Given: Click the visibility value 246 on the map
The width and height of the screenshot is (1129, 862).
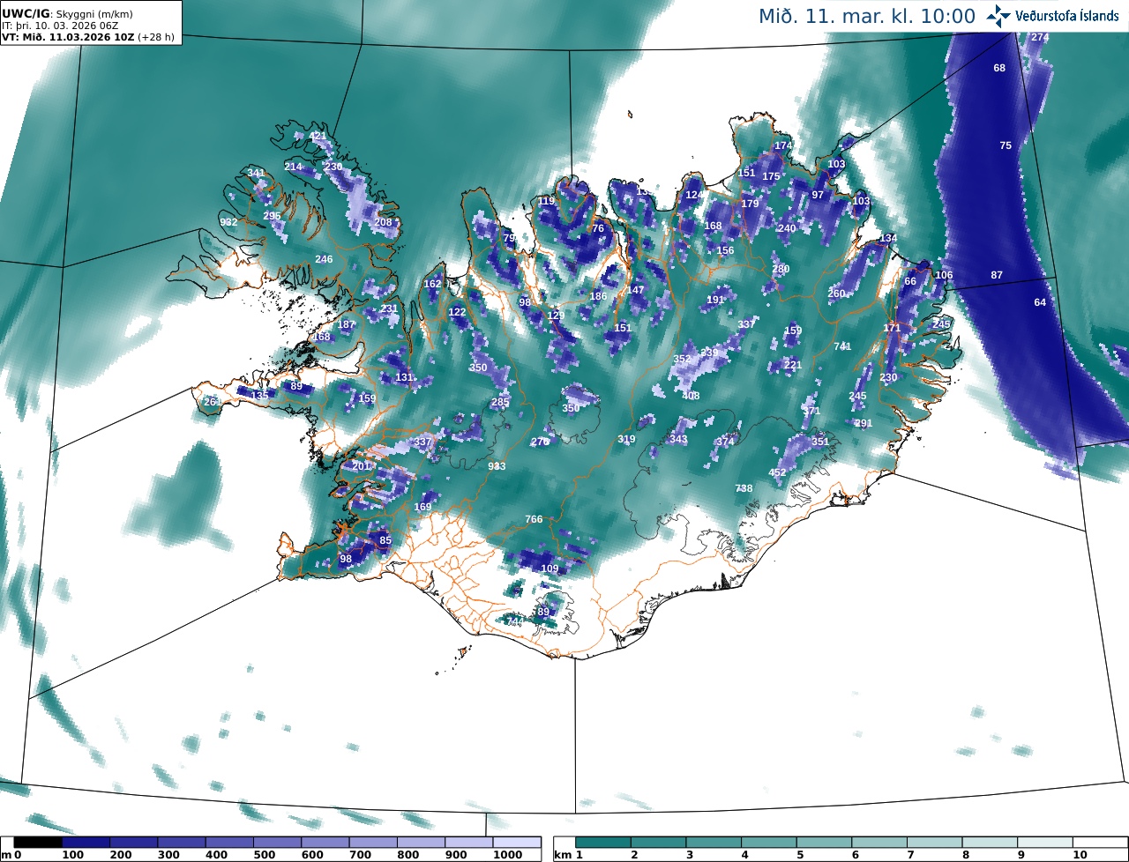Looking at the screenshot, I should pos(324,259).
